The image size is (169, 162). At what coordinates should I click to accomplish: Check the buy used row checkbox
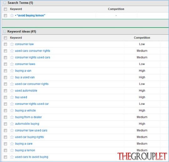click(5, 97)
